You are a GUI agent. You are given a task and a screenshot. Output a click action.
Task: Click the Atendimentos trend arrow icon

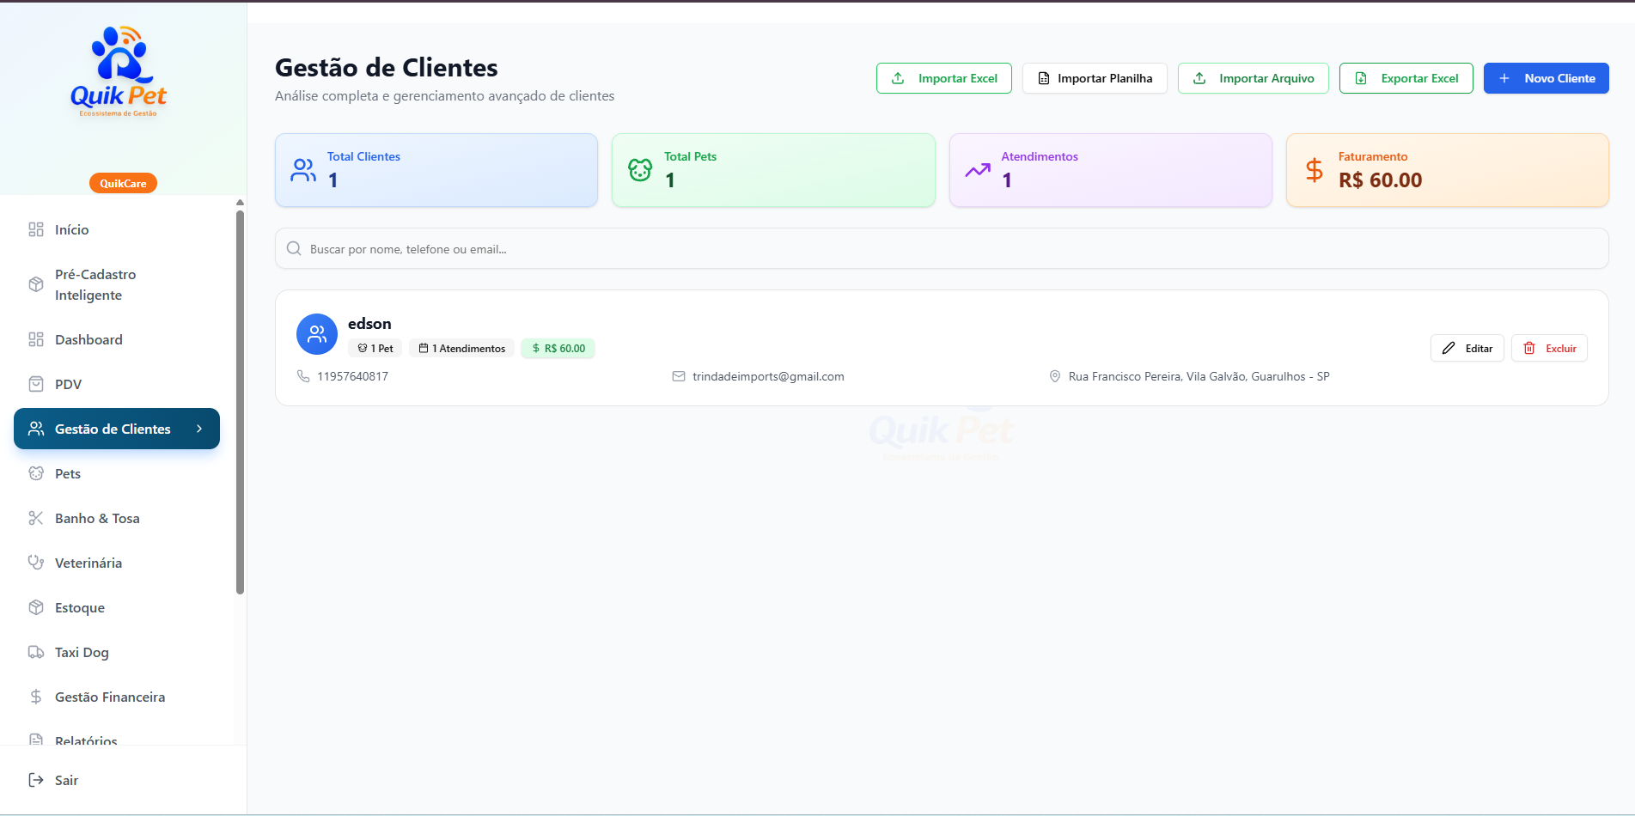pos(978,170)
